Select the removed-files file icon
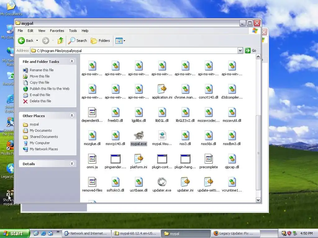318x238 pixels. [92, 182]
